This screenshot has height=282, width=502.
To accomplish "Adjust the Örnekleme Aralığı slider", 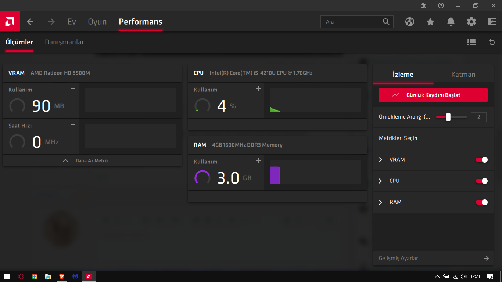I will (x=452, y=117).
